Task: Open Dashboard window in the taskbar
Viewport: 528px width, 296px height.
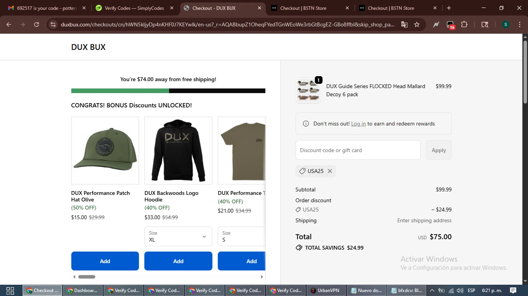Action: [x=83, y=290]
